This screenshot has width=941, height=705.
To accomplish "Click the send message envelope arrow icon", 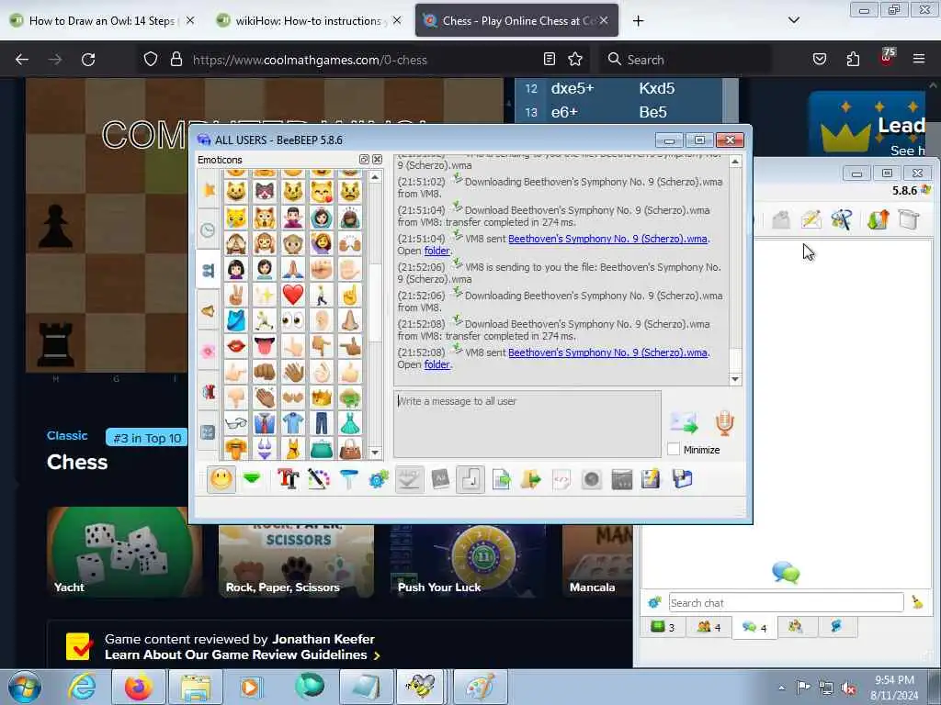I will [x=684, y=422].
